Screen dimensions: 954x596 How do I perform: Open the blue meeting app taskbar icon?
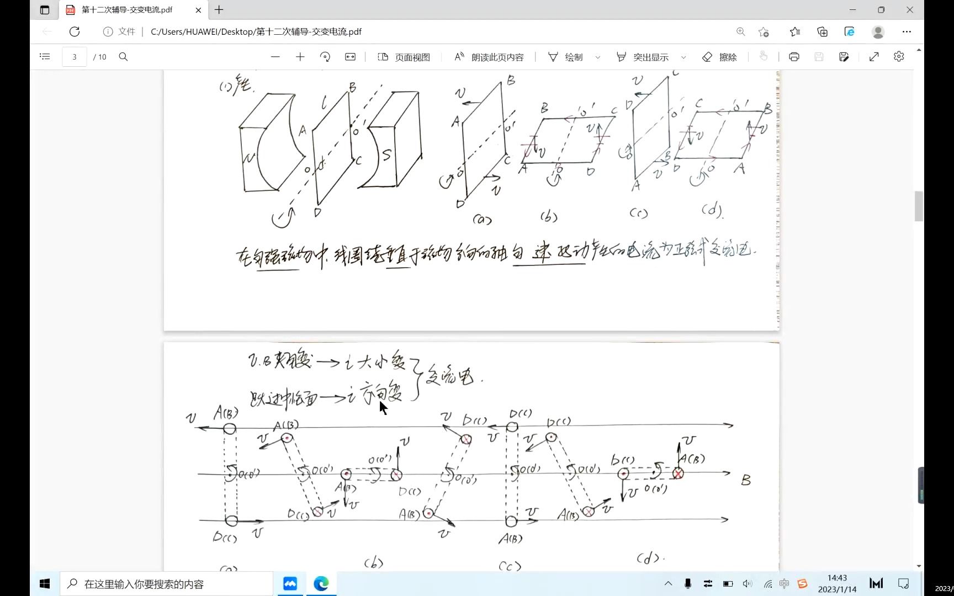290,583
